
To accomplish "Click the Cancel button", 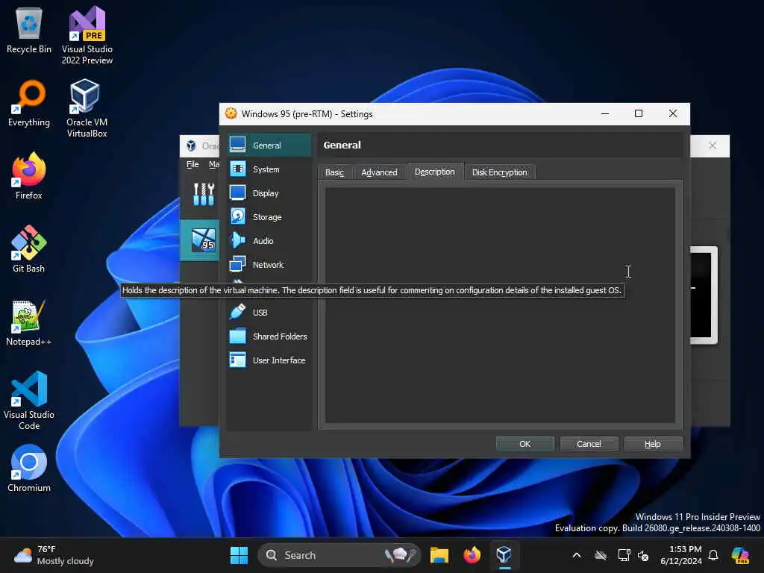I will [589, 444].
